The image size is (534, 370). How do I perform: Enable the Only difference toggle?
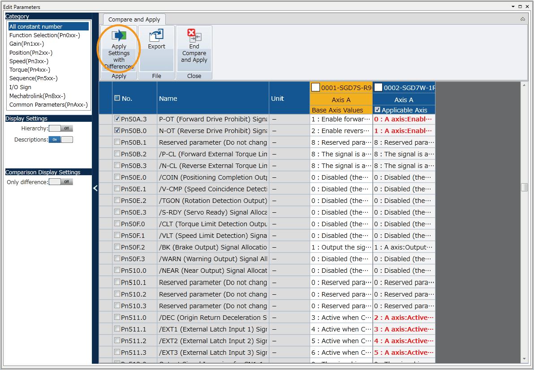point(60,182)
